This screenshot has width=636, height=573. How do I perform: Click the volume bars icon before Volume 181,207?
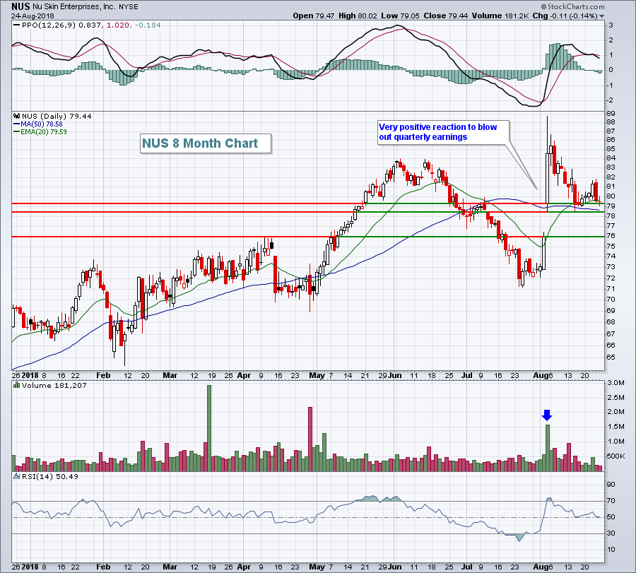(x=17, y=385)
